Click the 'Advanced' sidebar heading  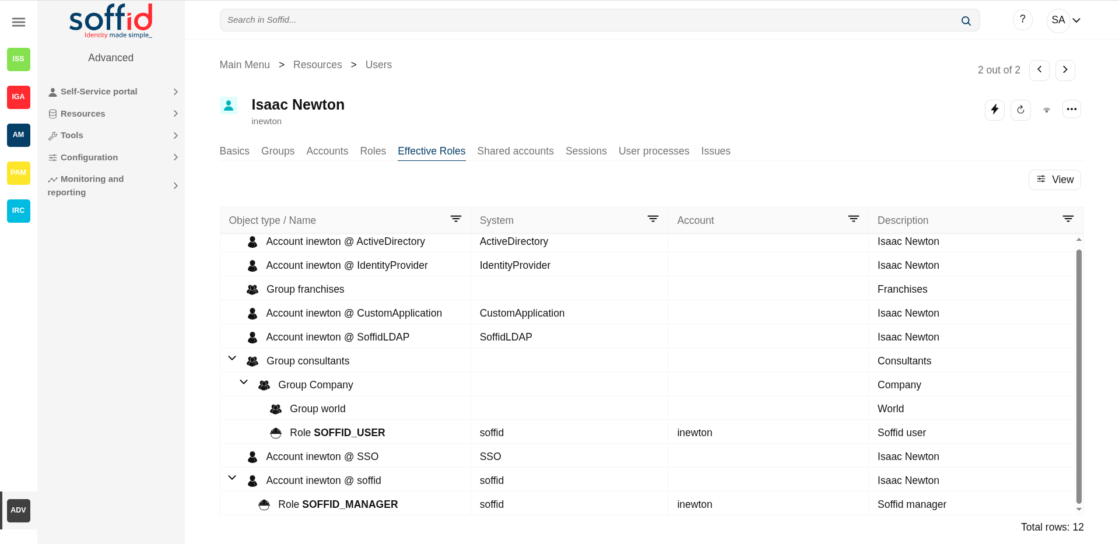tap(111, 58)
